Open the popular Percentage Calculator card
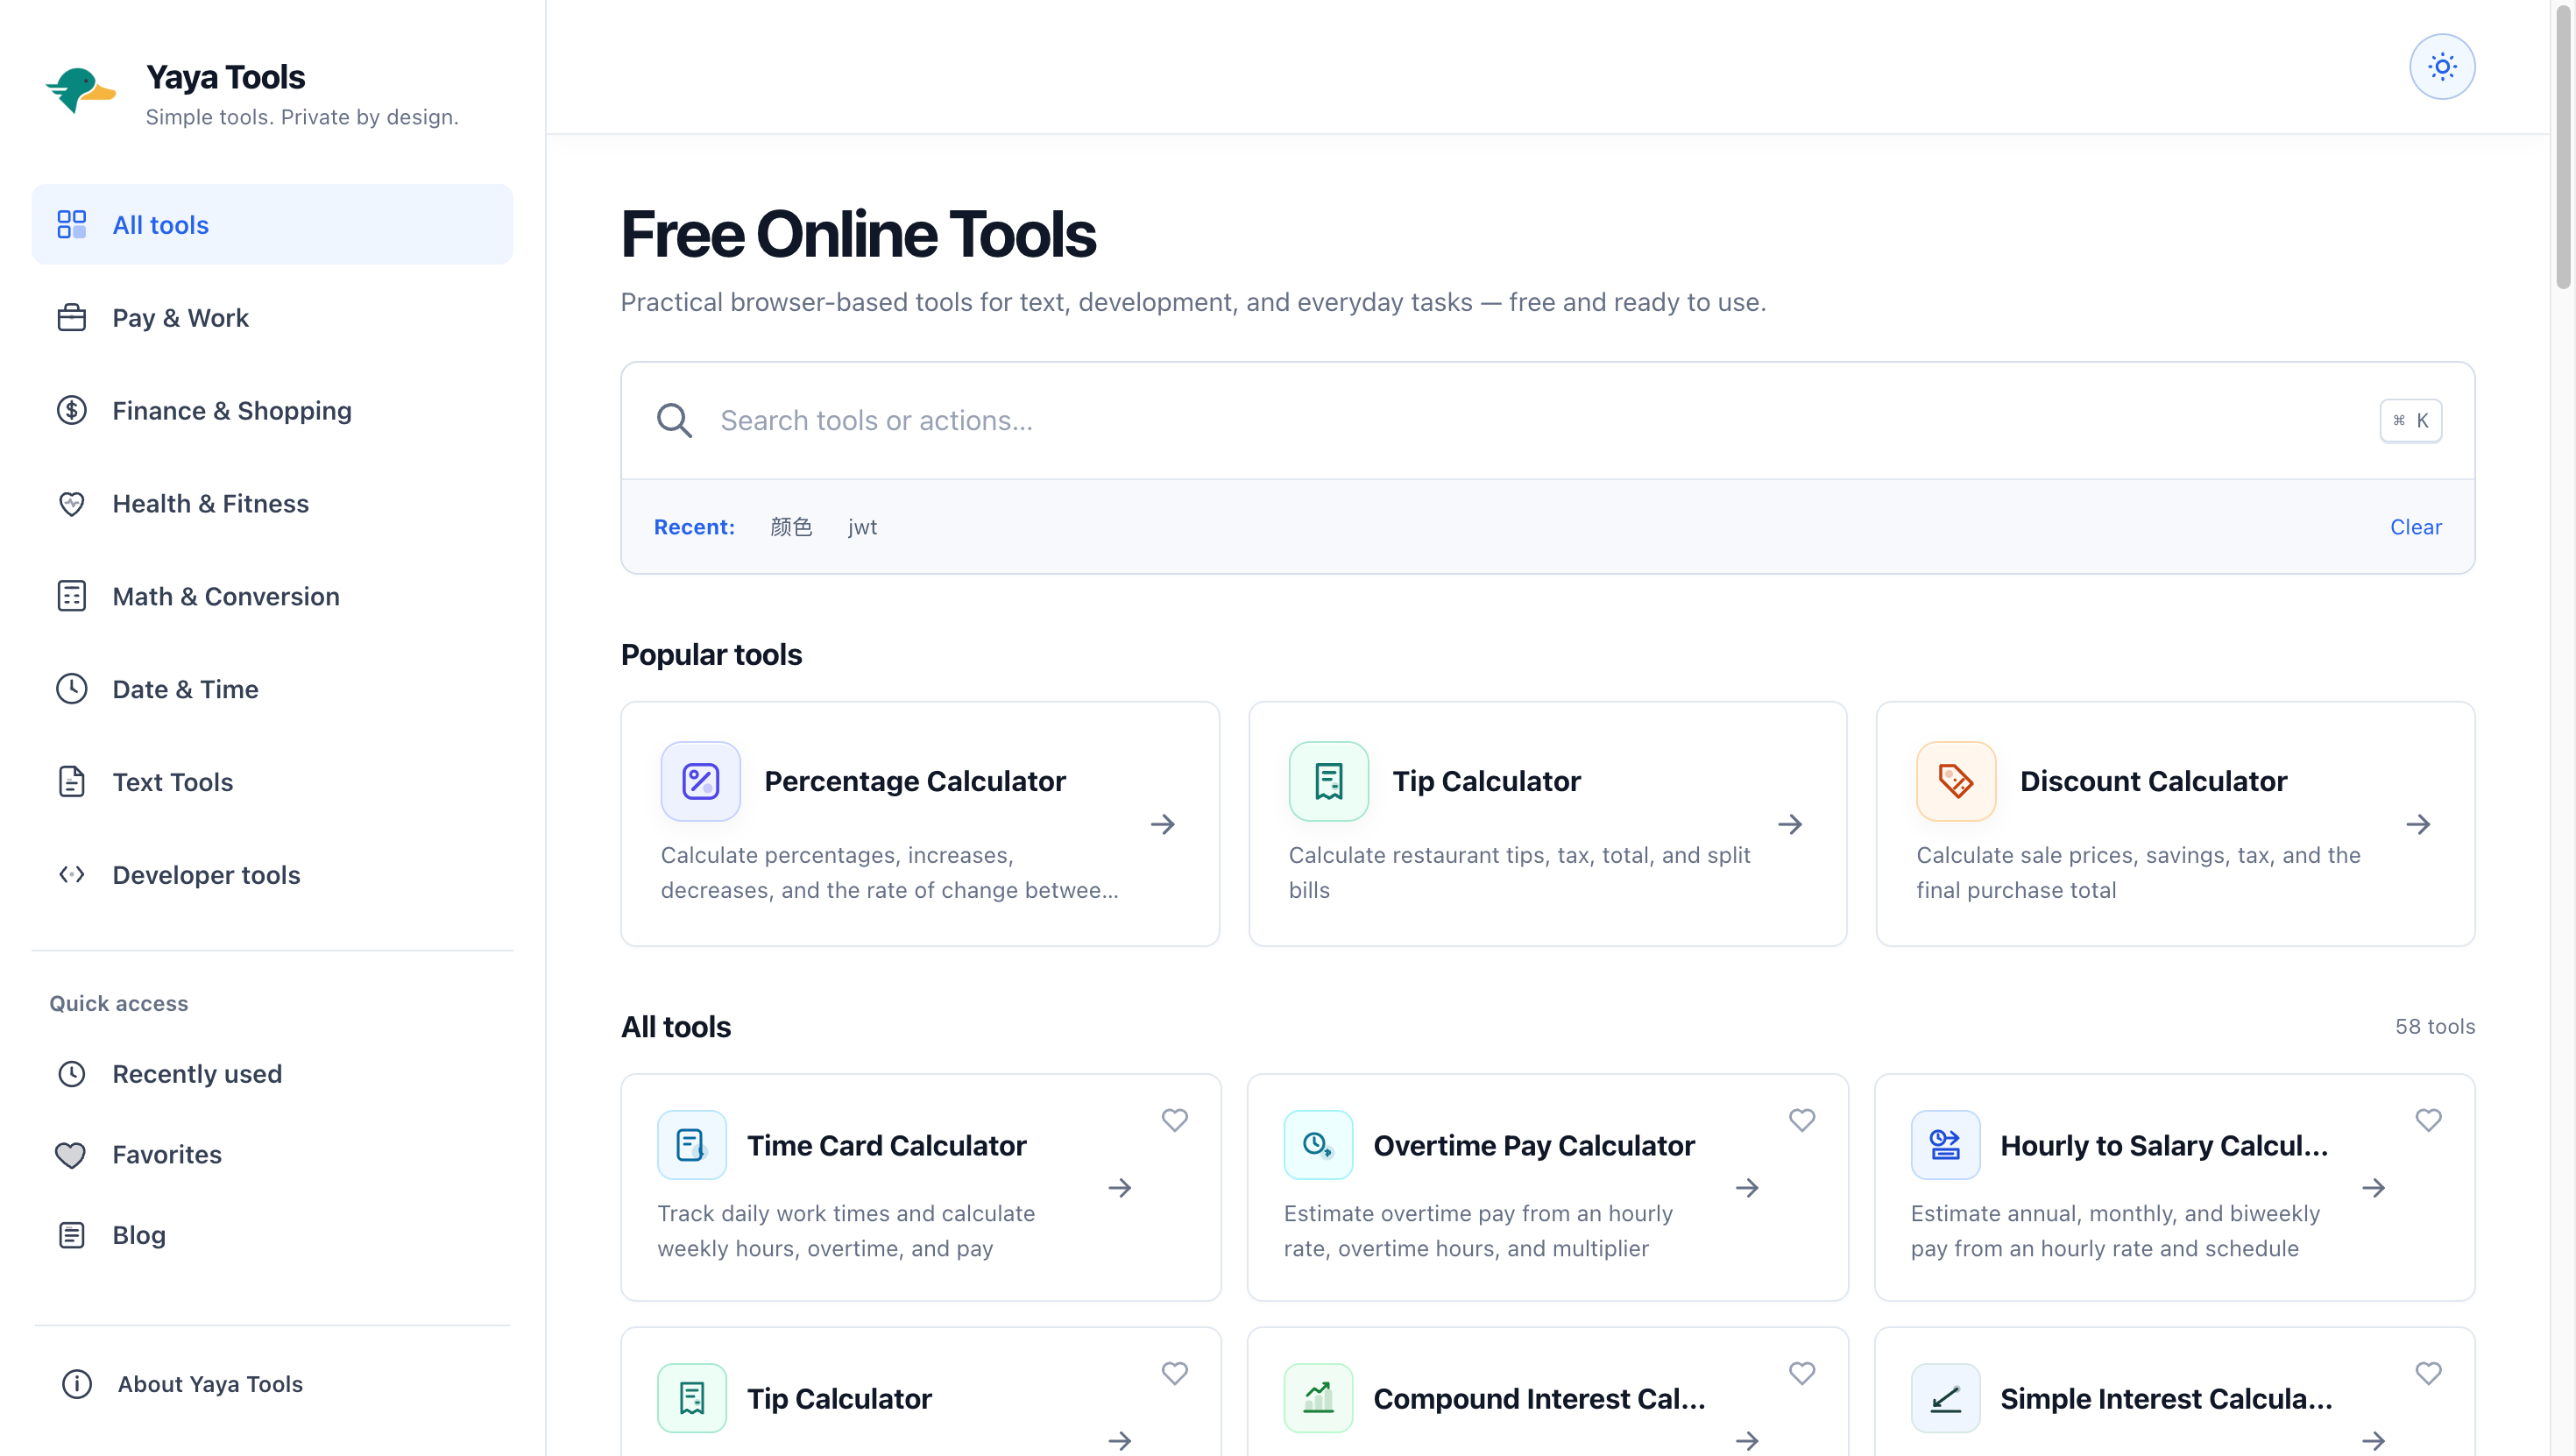This screenshot has height=1456, width=2576. click(x=920, y=824)
